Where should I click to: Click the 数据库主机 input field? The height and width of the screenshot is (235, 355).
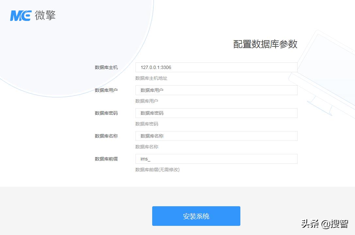216,67
